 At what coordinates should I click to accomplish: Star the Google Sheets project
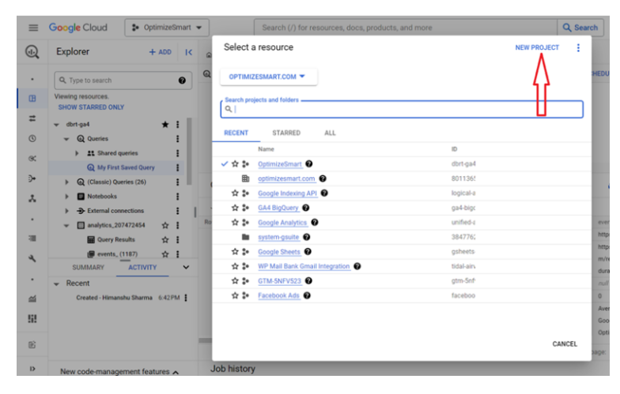(x=235, y=251)
